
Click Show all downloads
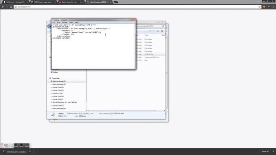[x=265, y=152]
